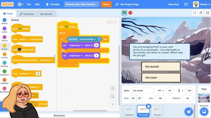Enter full screen stage mode
The image size is (211, 118).
click(208, 13)
